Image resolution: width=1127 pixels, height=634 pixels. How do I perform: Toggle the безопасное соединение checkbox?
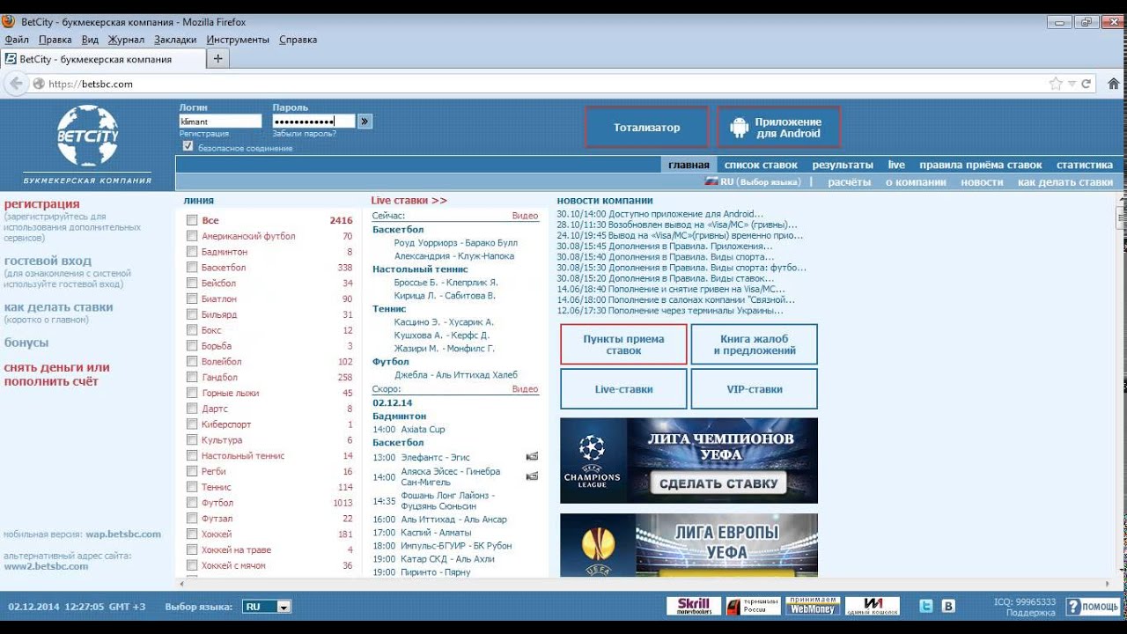click(188, 146)
